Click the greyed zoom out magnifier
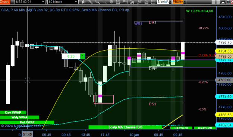The image size is (233, 137). [104, 2]
